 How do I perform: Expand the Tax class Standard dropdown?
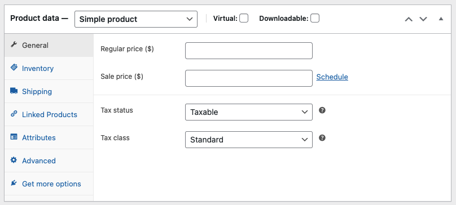(249, 140)
